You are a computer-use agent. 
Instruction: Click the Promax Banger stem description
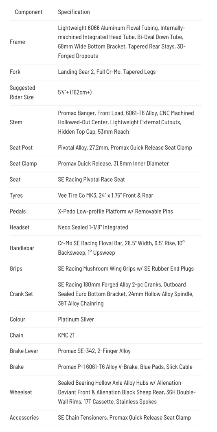126,122
